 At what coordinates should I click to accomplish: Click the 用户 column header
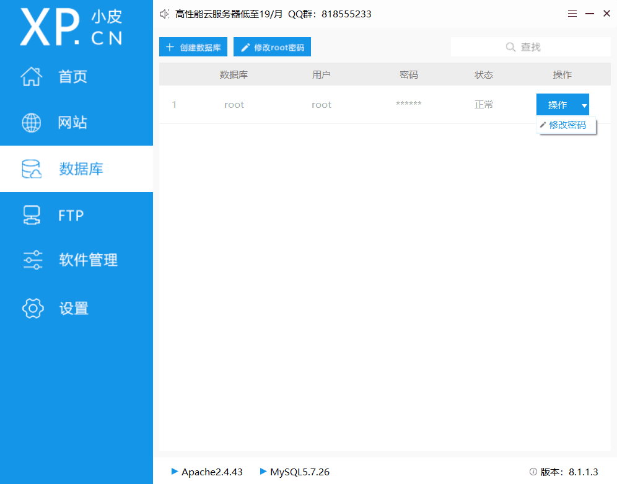[321, 74]
